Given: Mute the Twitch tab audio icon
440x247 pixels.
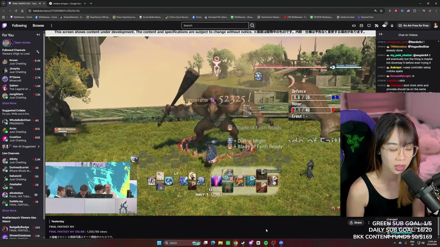Looking at the screenshot, I should point(40,3).
